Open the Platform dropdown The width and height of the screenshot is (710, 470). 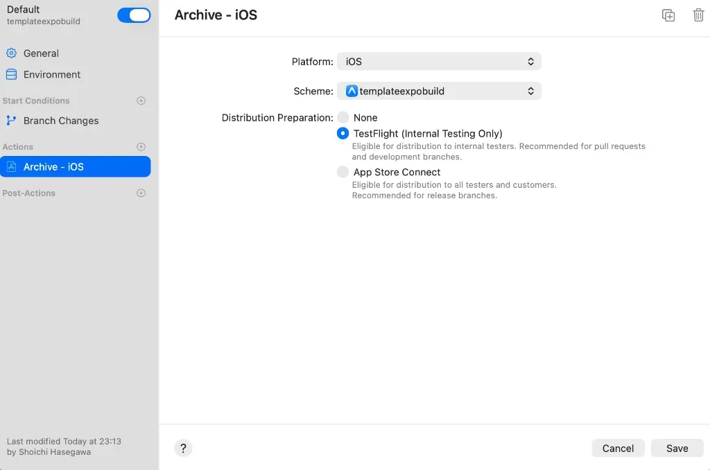pos(439,62)
